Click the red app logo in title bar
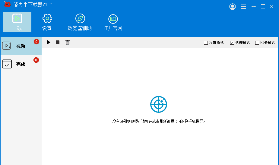The width and height of the screenshot is (279, 165). coord(7,5)
